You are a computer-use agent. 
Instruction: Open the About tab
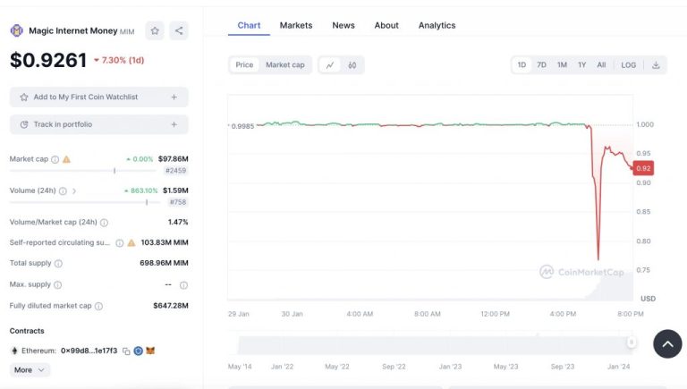coord(386,25)
